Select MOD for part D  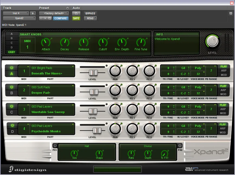click(x=223, y=133)
